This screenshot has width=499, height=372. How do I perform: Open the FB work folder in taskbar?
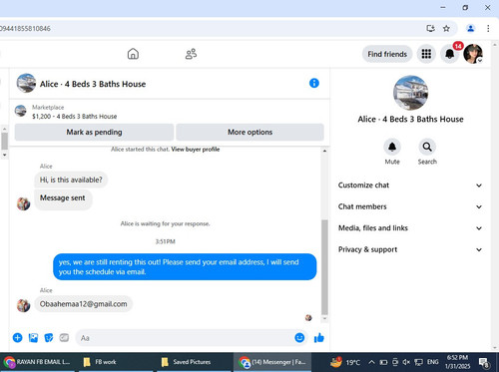[116, 362]
